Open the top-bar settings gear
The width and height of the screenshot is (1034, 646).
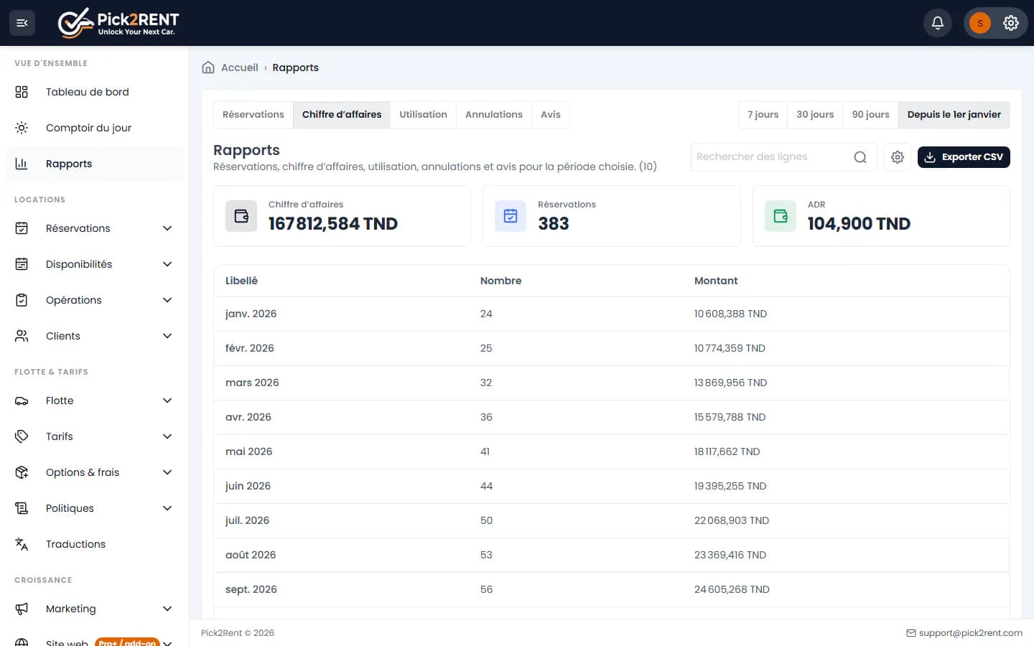pos(1011,23)
